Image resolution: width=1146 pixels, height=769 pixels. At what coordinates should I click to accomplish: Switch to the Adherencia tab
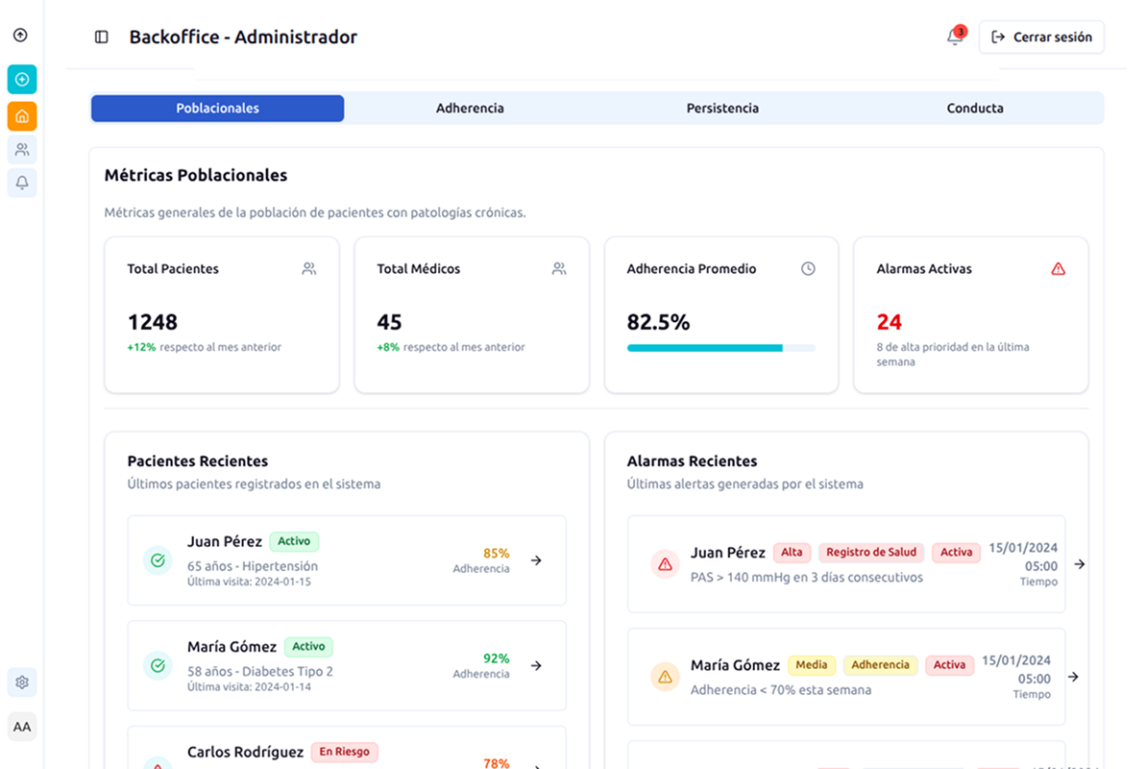[x=470, y=109]
